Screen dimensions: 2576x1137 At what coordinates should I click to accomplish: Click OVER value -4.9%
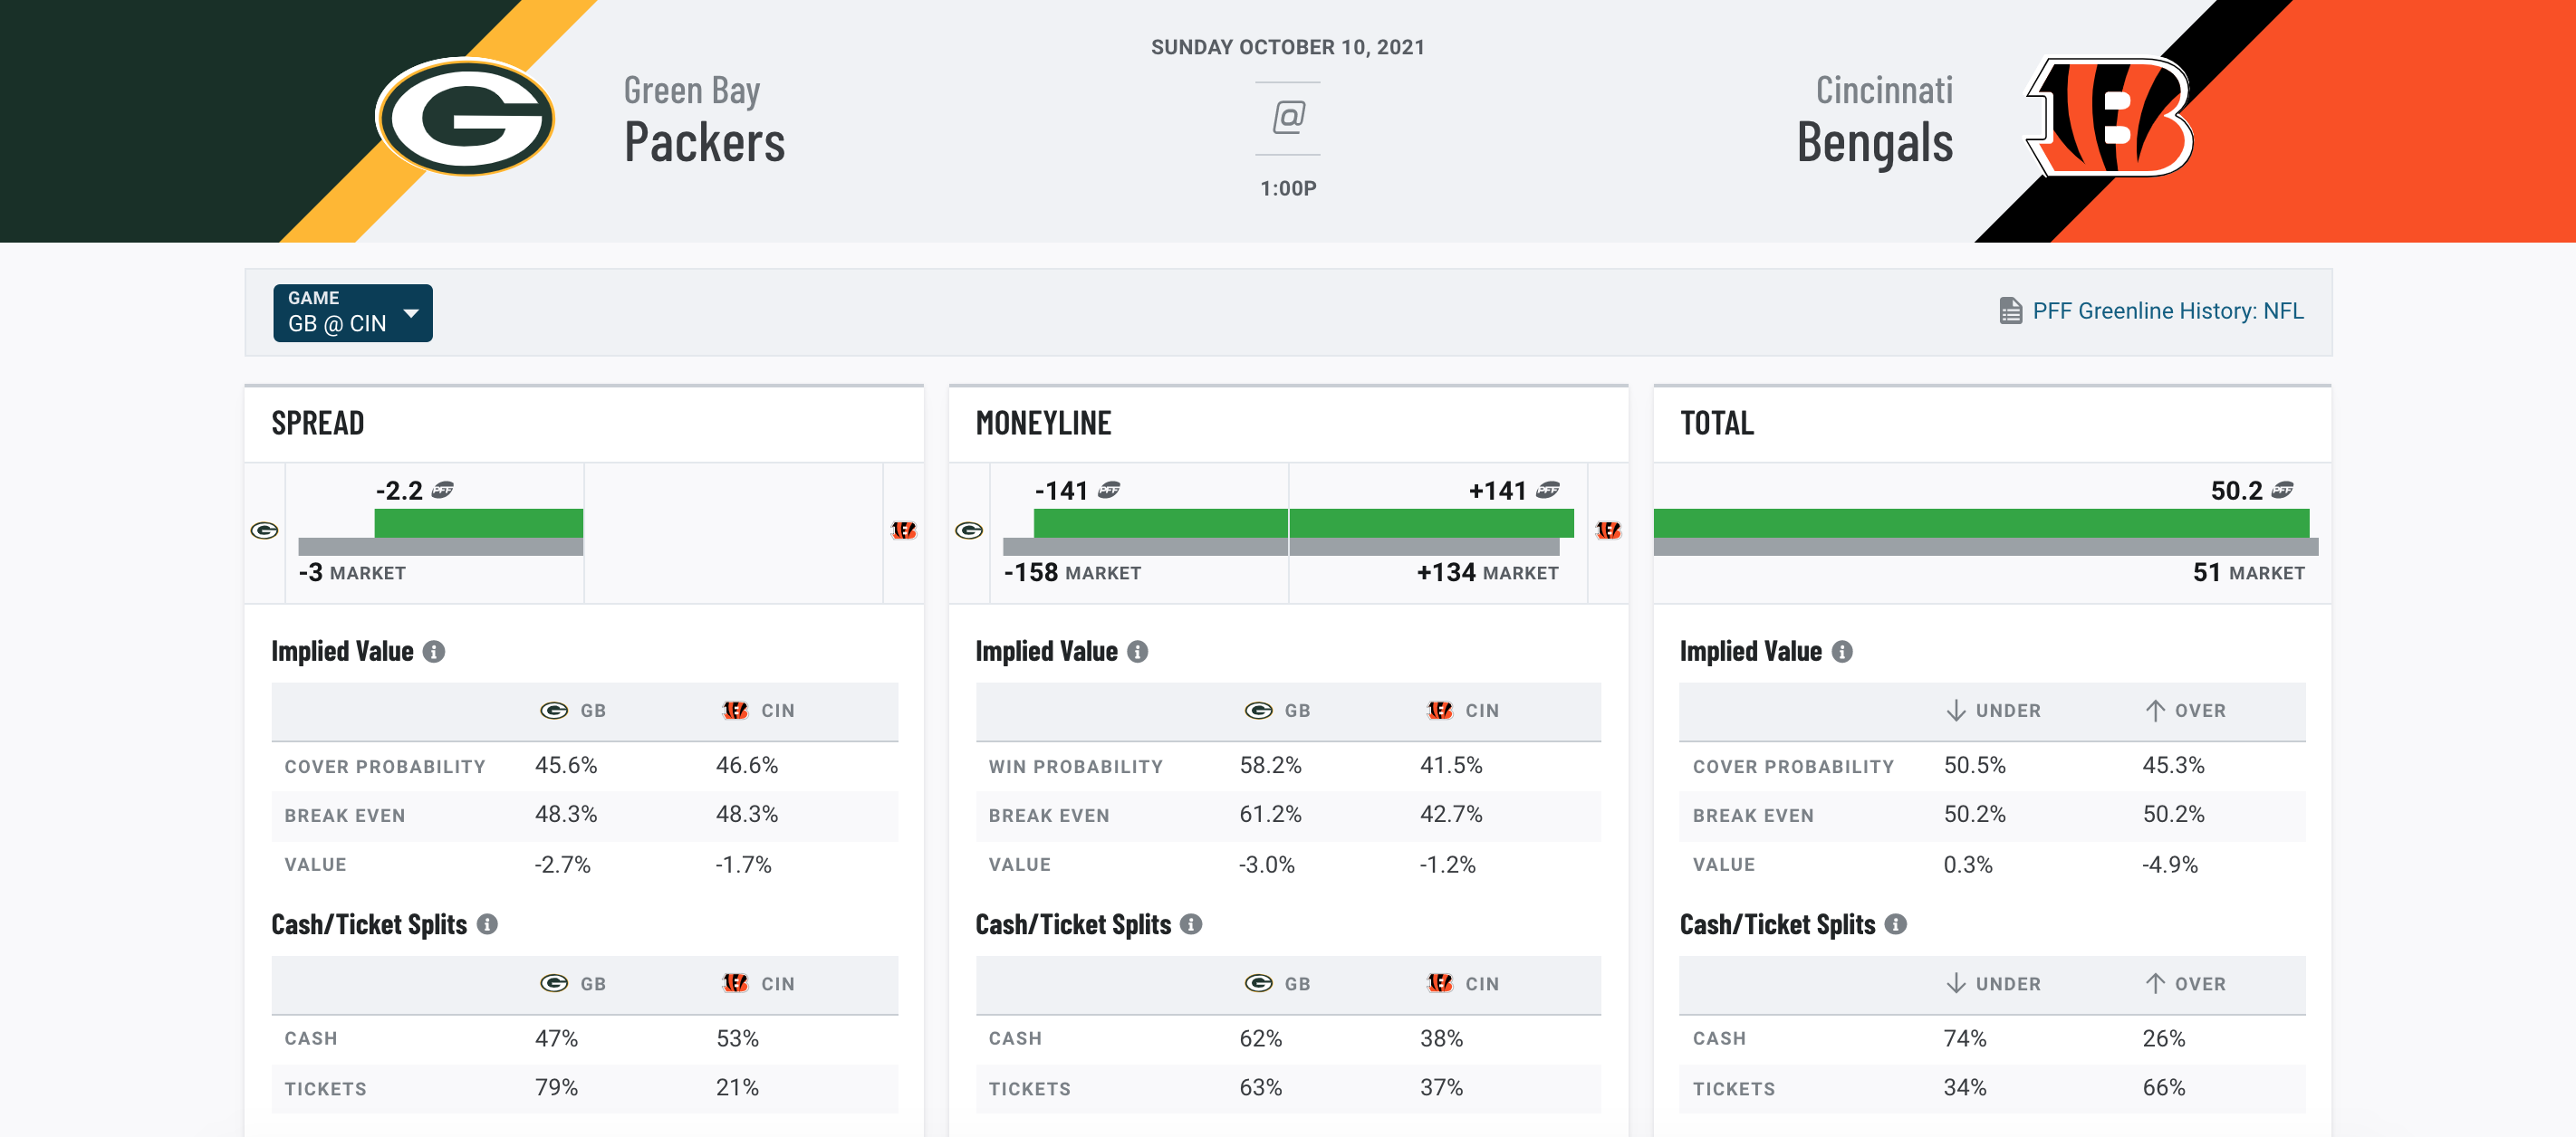2169,865
